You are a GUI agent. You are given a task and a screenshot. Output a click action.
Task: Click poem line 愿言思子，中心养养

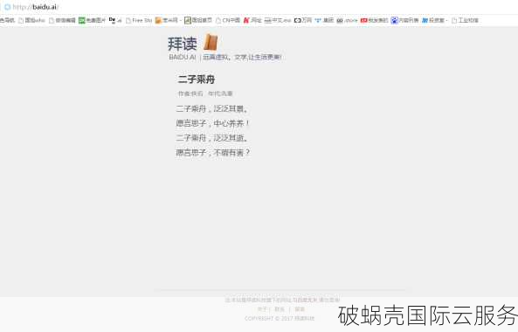click(212, 123)
